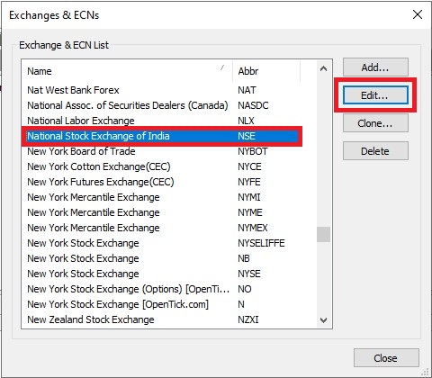The width and height of the screenshot is (432, 378).
Task: Click the Add... button
Action: (375, 67)
